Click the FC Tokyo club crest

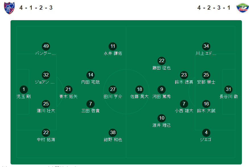click(9, 8)
